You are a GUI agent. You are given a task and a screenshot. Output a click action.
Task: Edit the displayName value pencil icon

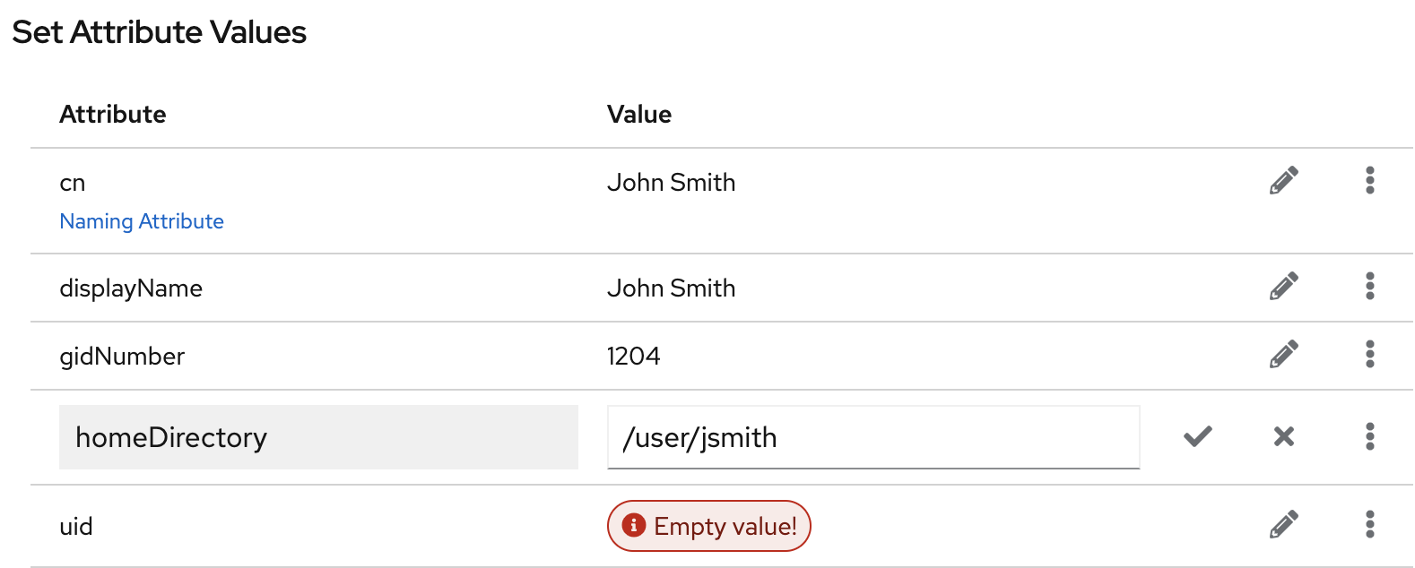1283,287
